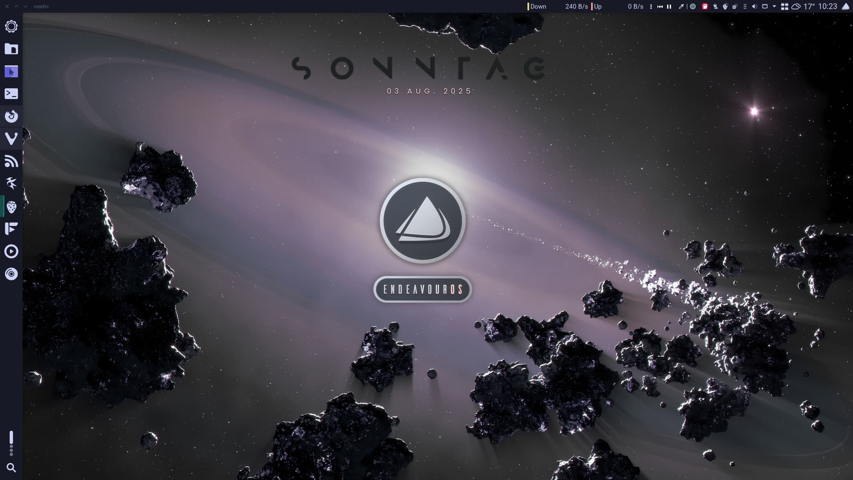Click the down-chevron window button in the panel
This screenshot has height=480, width=853.
click(25, 7)
